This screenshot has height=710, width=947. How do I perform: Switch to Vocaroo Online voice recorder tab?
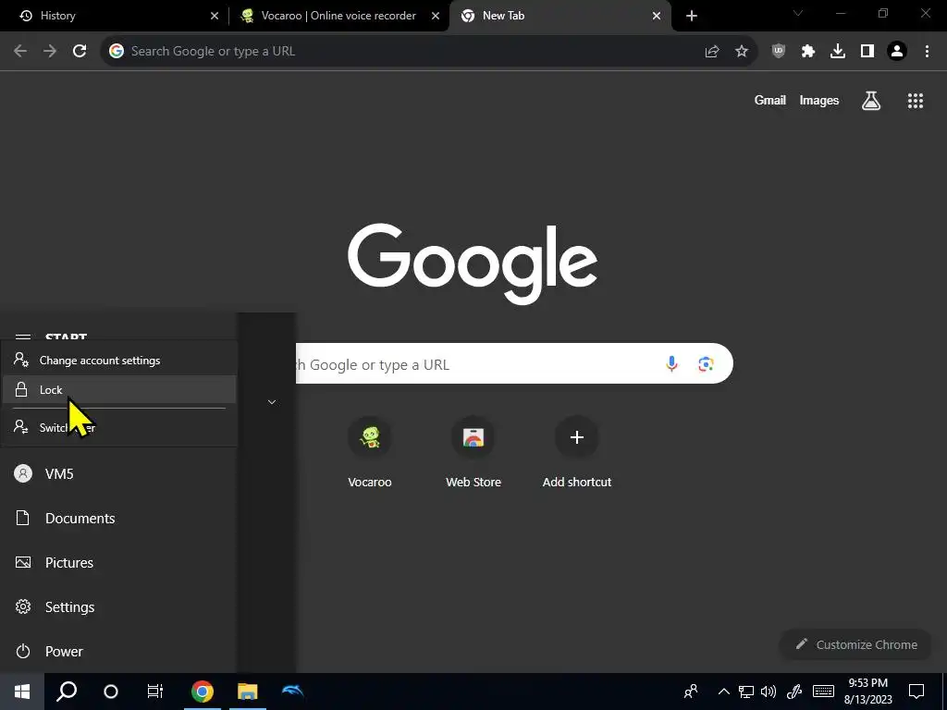click(338, 16)
